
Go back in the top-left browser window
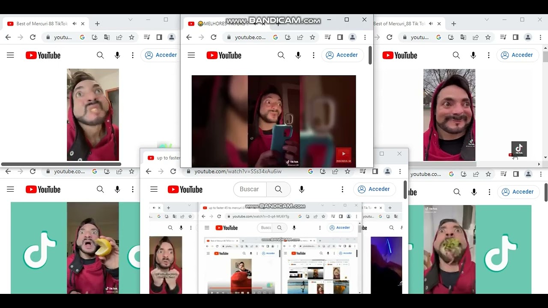pyautogui.click(x=8, y=37)
